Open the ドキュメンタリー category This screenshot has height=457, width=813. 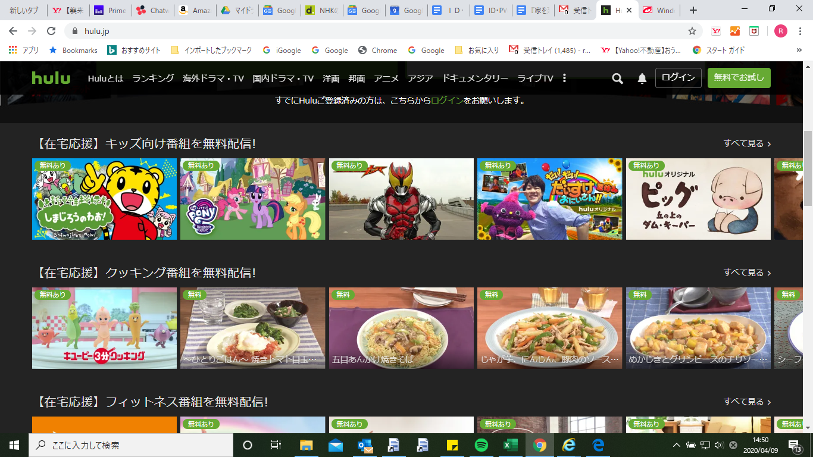pos(475,78)
